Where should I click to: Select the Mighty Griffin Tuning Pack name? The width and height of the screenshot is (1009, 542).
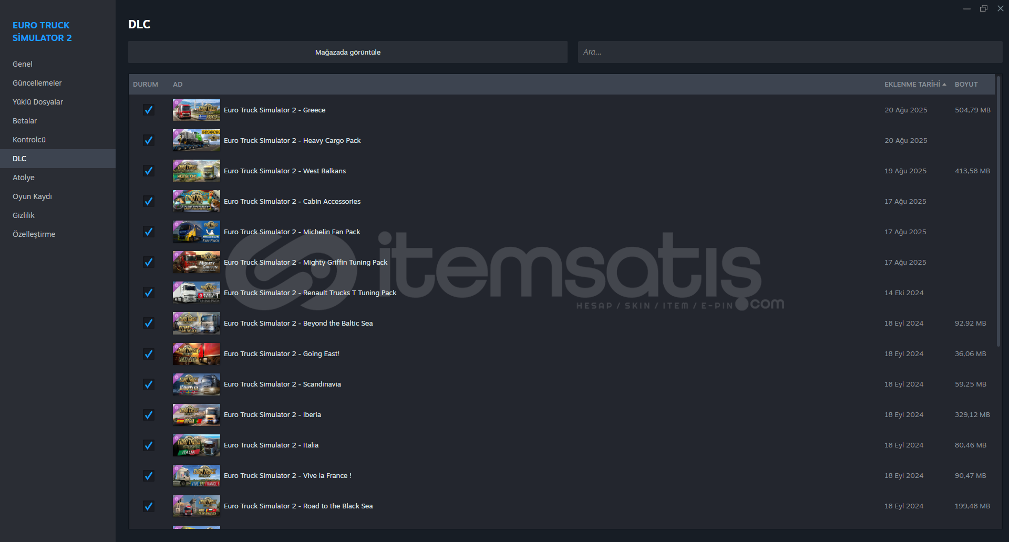click(x=305, y=262)
